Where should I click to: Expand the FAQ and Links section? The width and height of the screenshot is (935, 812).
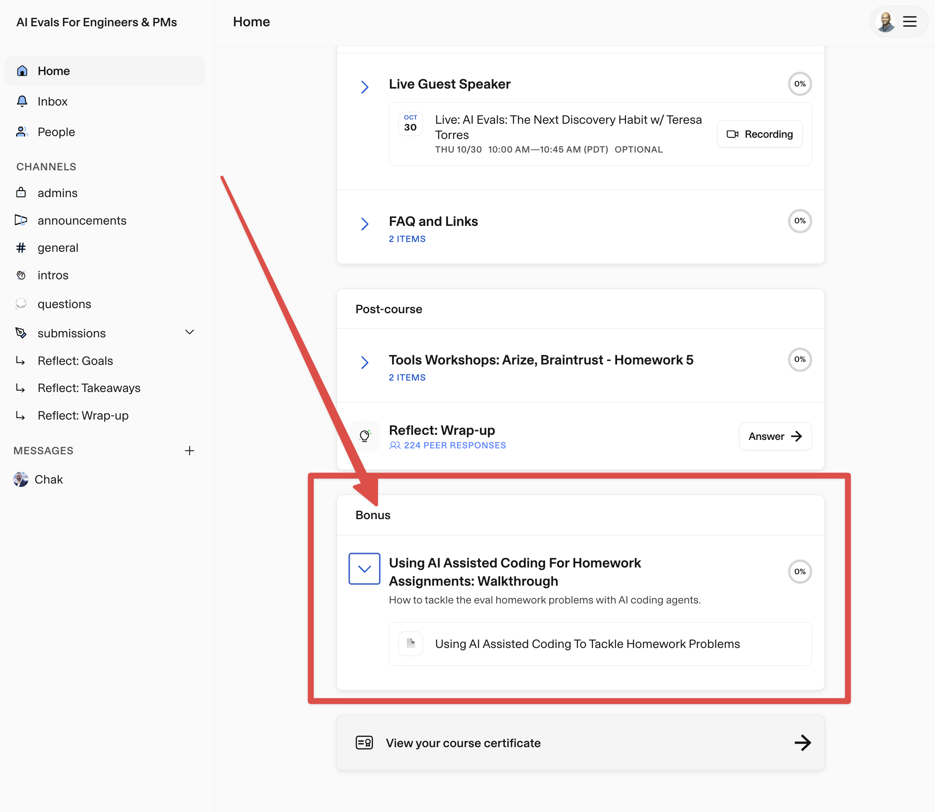point(365,223)
